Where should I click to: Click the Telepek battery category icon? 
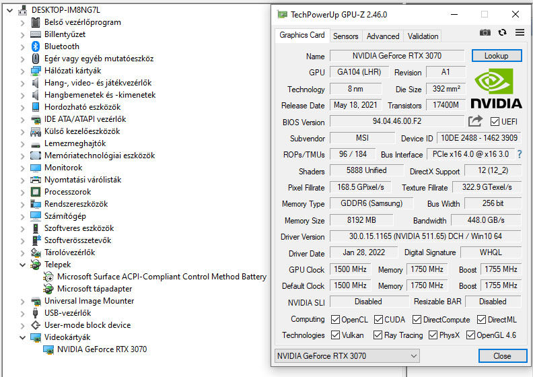click(x=36, y=265)
